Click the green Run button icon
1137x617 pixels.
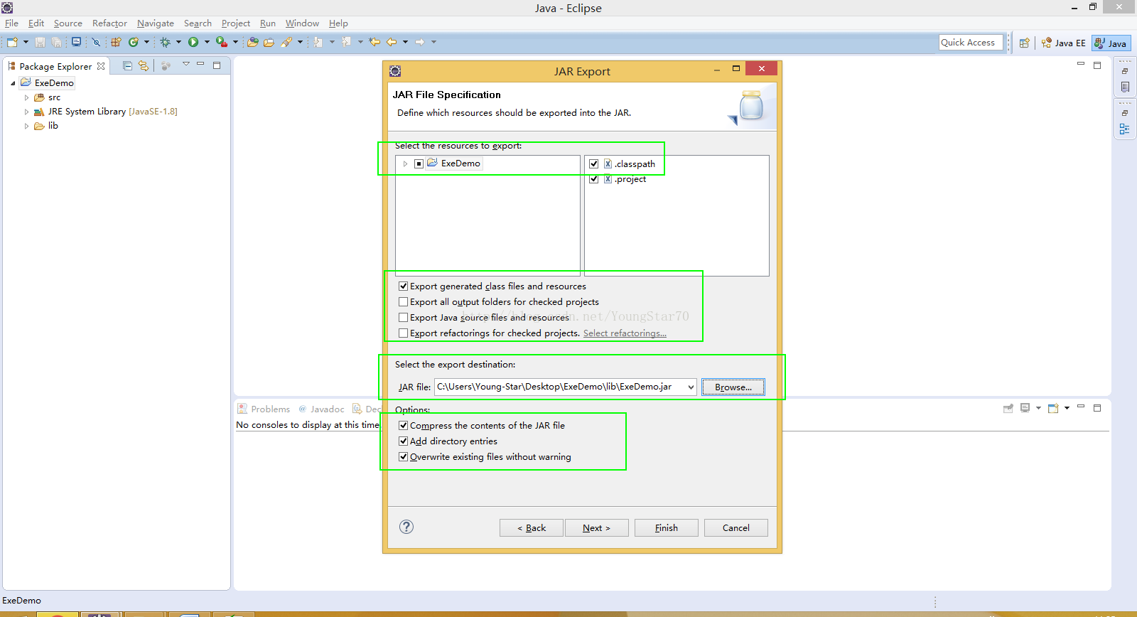point(193,42)
